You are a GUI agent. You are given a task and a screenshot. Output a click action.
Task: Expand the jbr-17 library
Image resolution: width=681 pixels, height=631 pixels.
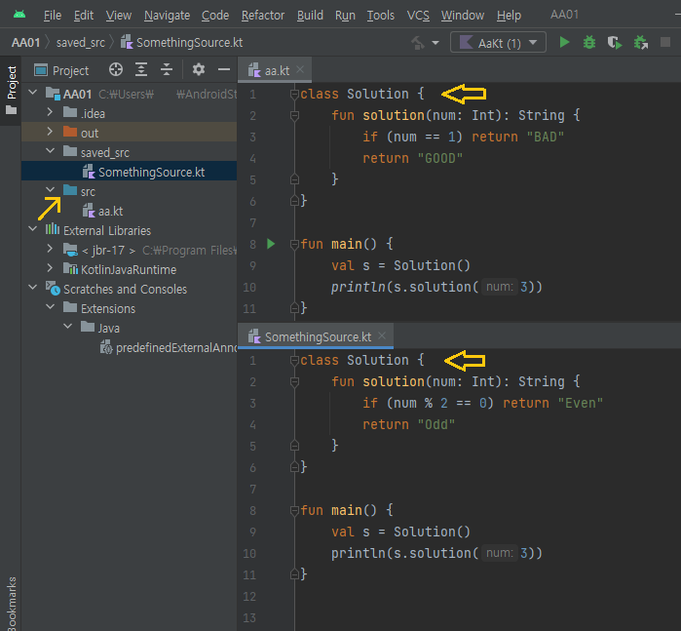[x=50, y=249]
